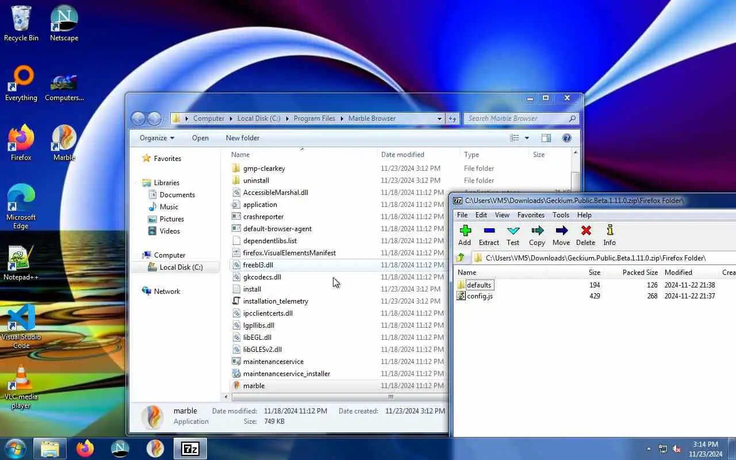736x460 pixels.
Task: Open the 7-Zip Tools menu
Action: (x=561, y=215)
